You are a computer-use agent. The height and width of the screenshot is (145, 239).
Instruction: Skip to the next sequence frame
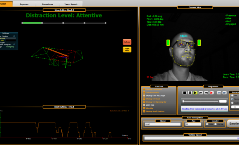206,93
